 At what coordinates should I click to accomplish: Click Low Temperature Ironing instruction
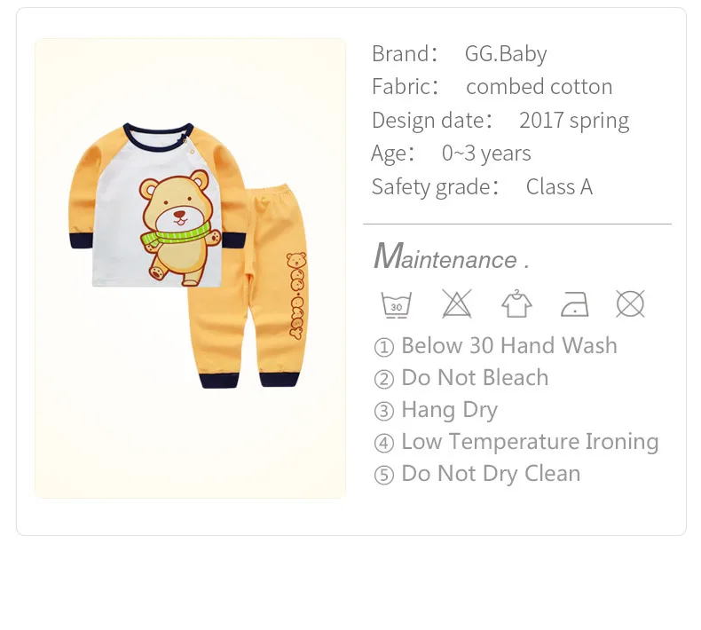click(x=531, y=442)
